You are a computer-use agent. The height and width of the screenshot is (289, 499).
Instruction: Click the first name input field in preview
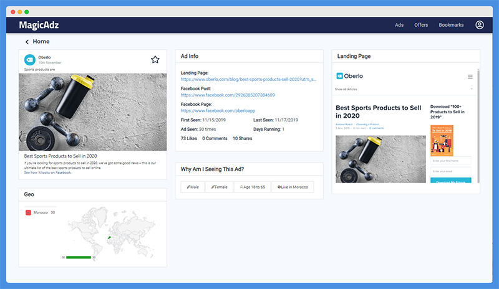[450, 161]
